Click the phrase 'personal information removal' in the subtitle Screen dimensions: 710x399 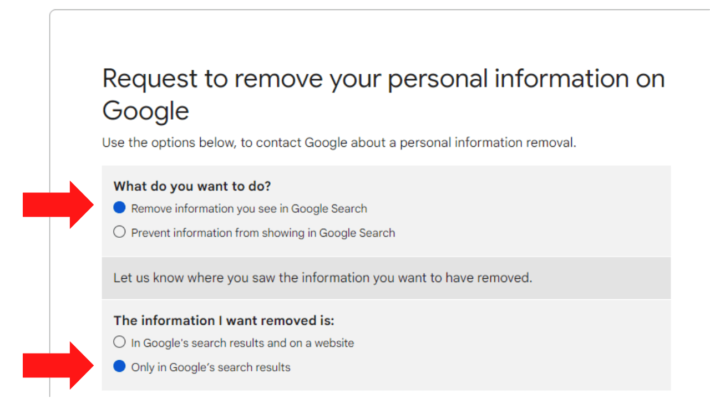click(488, 142)
